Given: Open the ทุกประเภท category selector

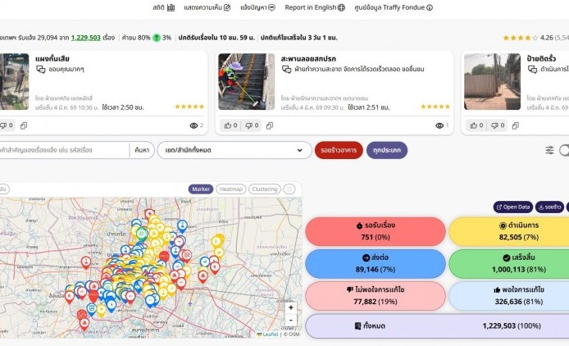Looking at the screenshot, I should pyautogui.click(x=387, y=150).
